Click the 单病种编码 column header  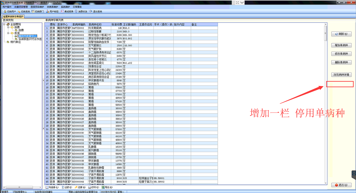80,24
